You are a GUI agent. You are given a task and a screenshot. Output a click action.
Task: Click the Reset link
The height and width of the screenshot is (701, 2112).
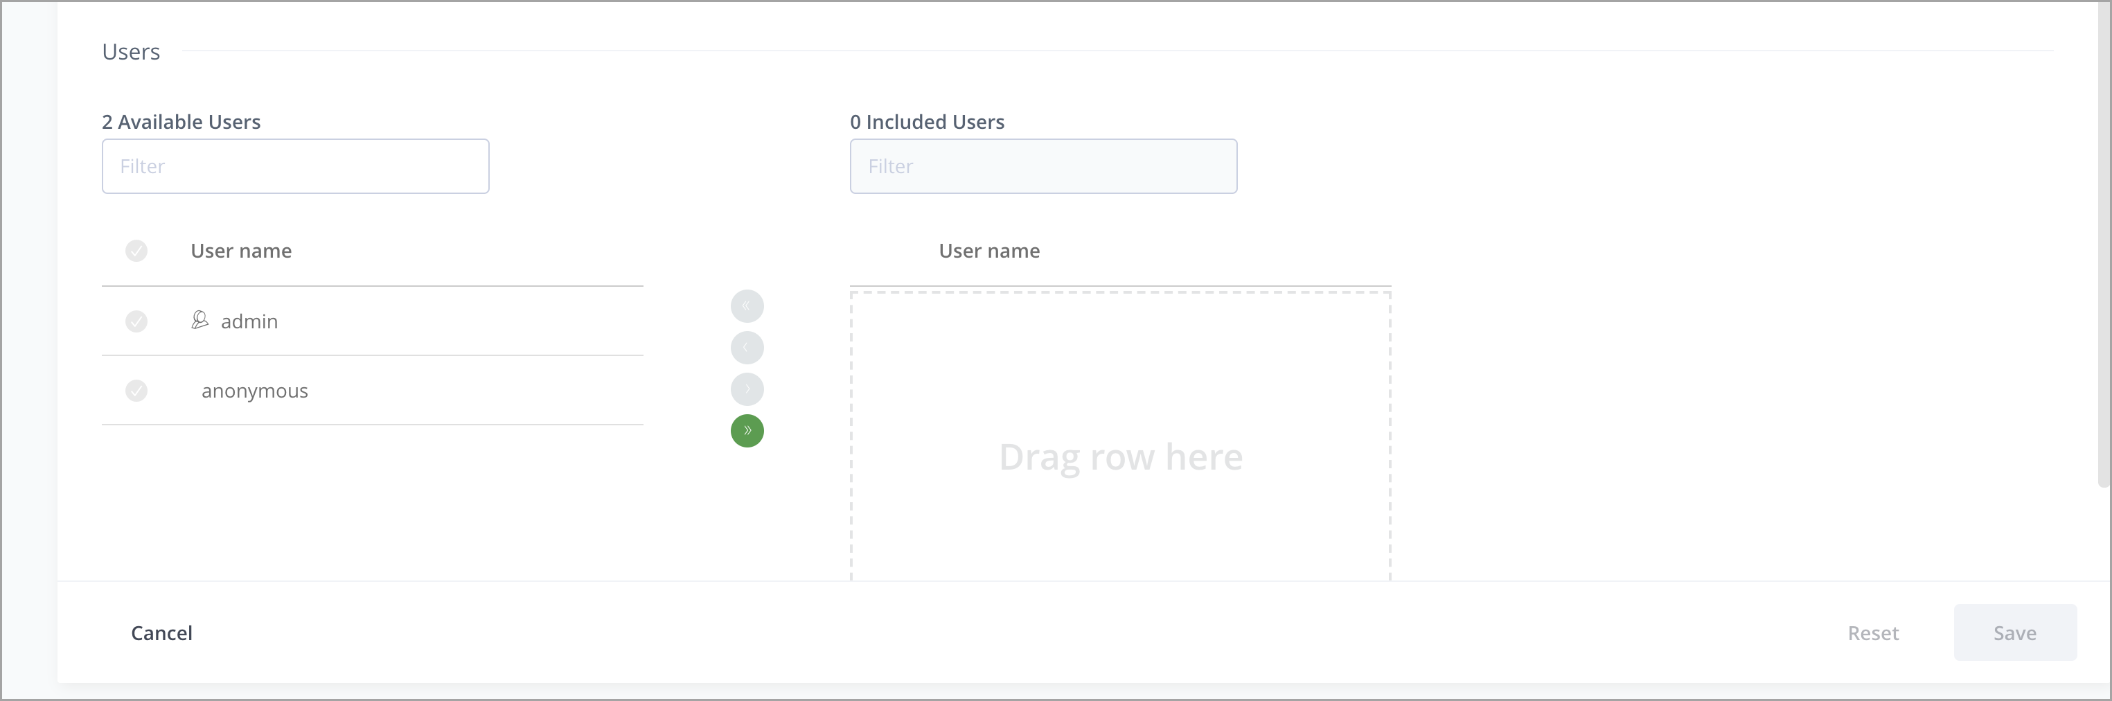pos(1874,632)
